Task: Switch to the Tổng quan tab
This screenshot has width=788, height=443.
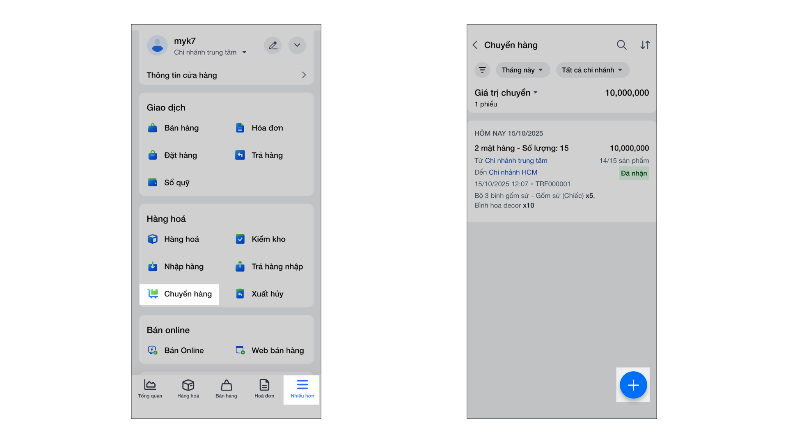Action: click(150, 389)
